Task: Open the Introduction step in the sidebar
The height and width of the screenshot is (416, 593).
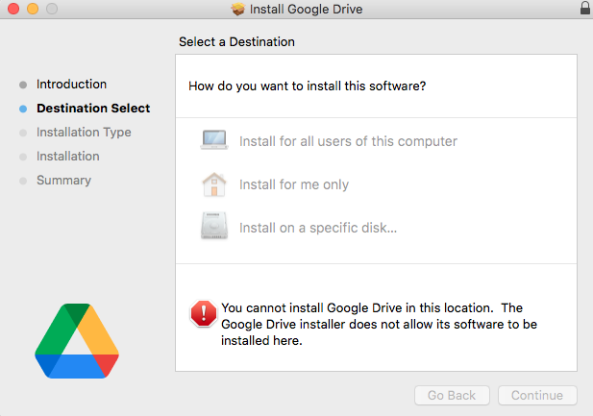Action: pyautogui.click(x=71, y=84)
